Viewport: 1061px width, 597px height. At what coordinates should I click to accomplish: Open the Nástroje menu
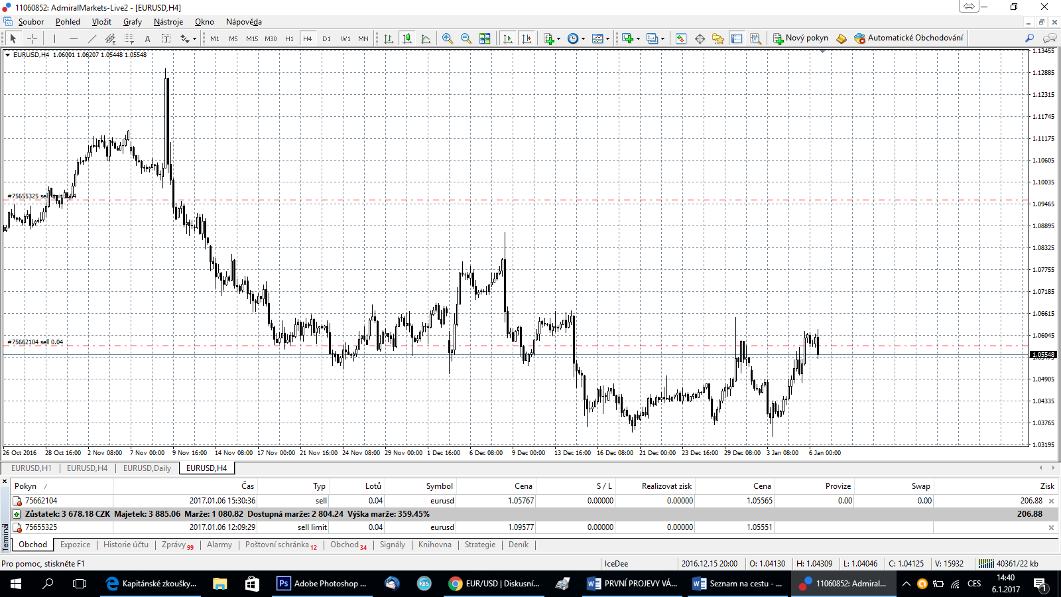tap(168, 22)
